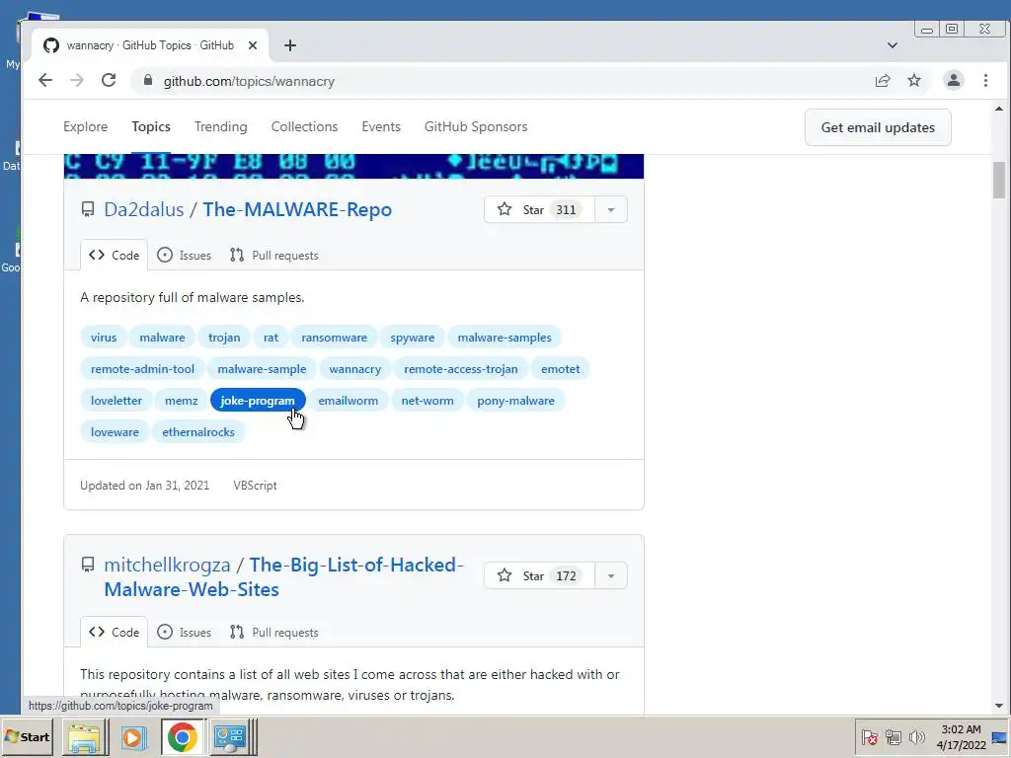Select the pony-malware topic tag
Image resolution: width=1011 pixels, height=758 pixels.
pyautogui.click(x=515, y=401)
